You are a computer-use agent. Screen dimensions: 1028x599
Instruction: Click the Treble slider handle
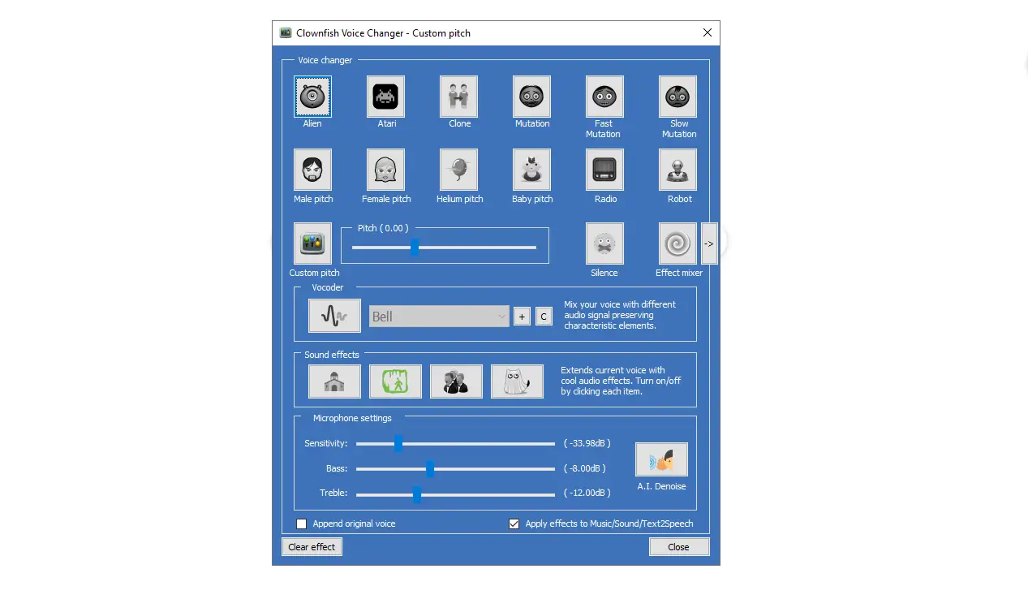click(416, 493)
